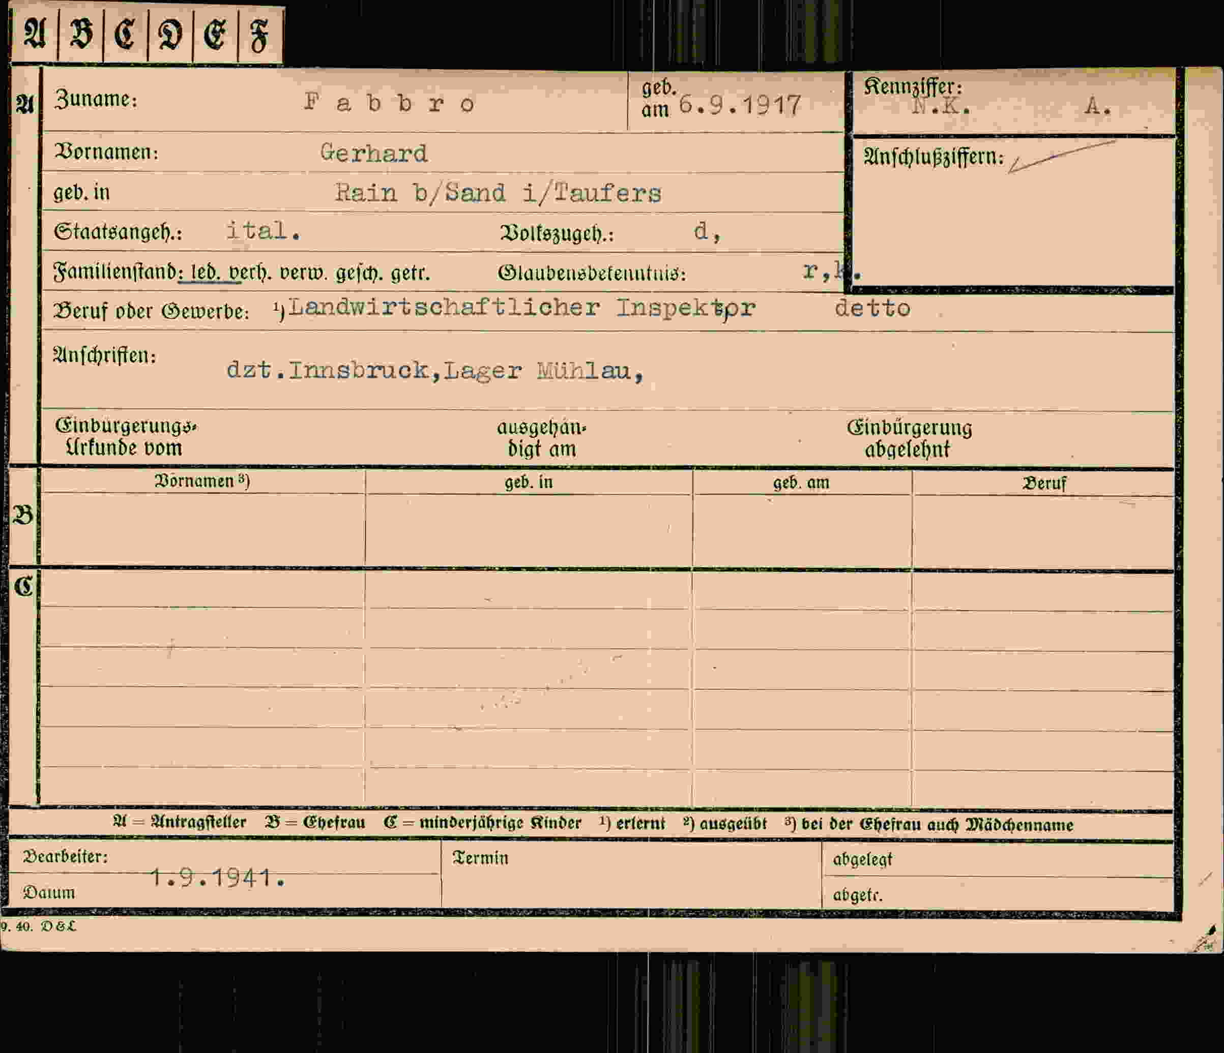The height and width of the screenshot is (1053, 1224).
Task: Click the typed nationality 'ital.'
Action: tap(264, 230)
